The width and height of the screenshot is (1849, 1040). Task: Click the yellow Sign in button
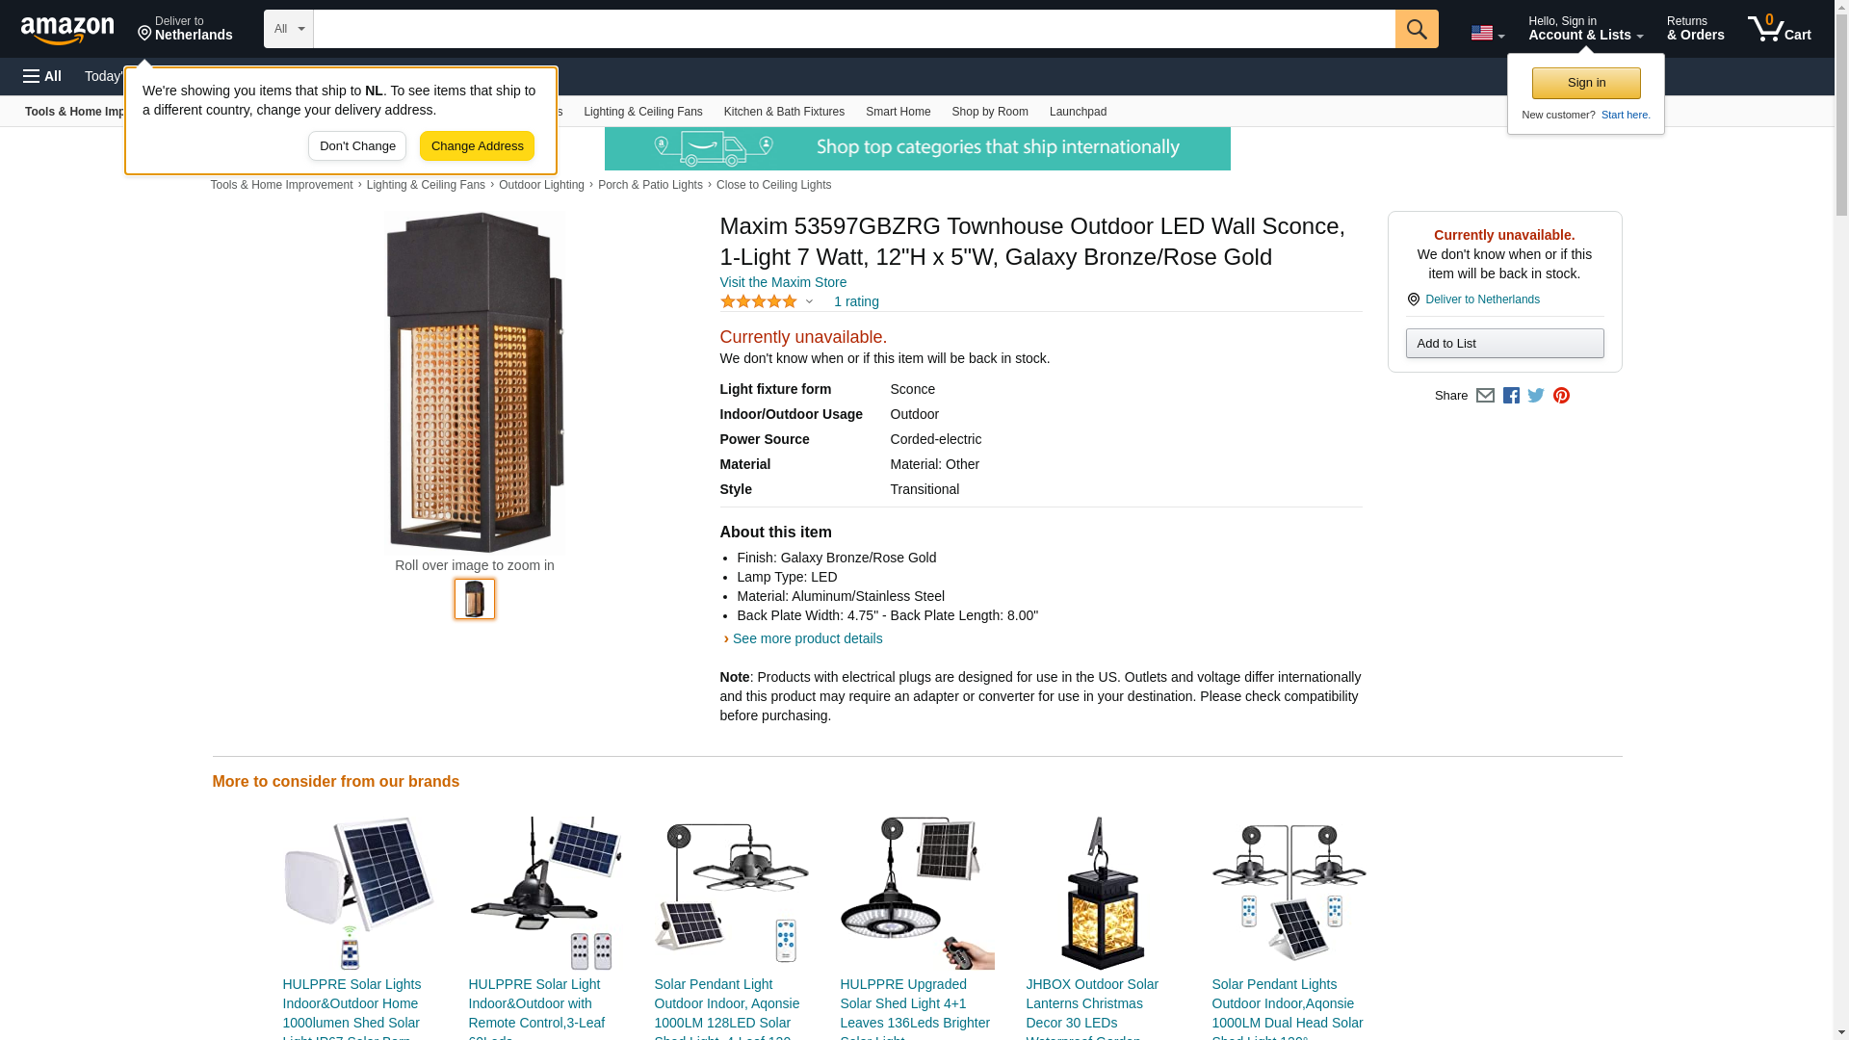(1586, 83)
